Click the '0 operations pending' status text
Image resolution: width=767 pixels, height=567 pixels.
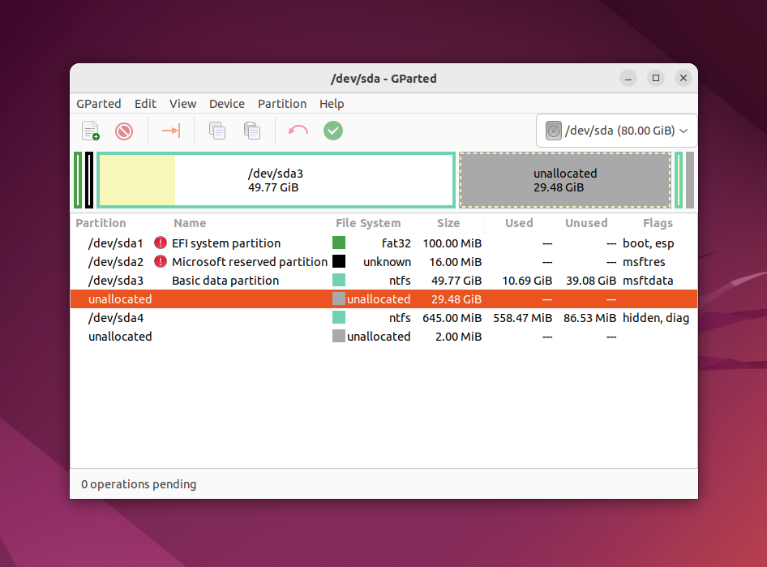tap(139, 483)
